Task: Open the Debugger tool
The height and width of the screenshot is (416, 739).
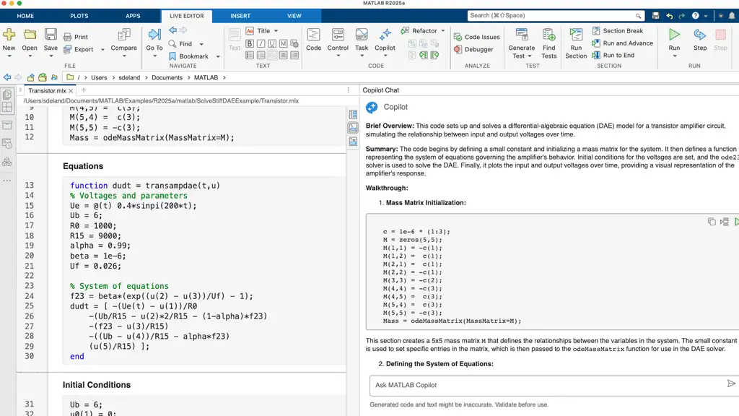Action: 474,50
